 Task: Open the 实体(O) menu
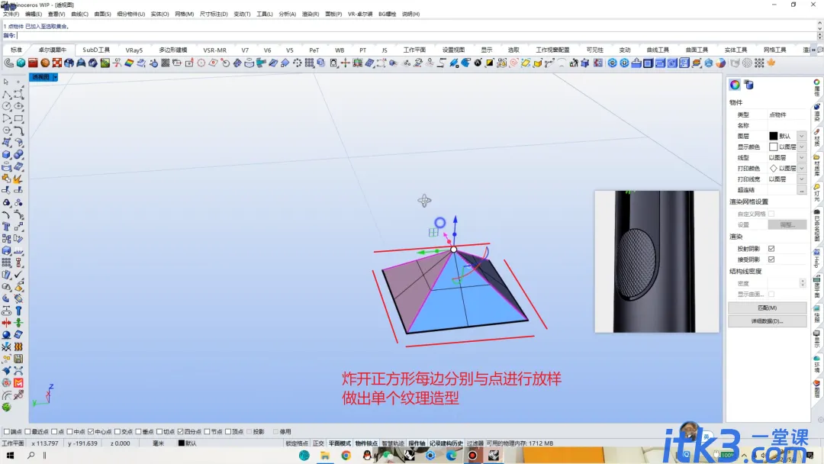coord(159,14)
